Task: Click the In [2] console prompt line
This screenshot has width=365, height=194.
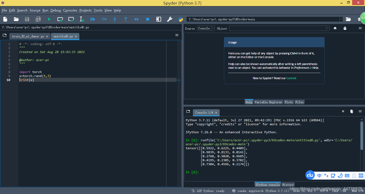Action: click(x=192, y=172)
